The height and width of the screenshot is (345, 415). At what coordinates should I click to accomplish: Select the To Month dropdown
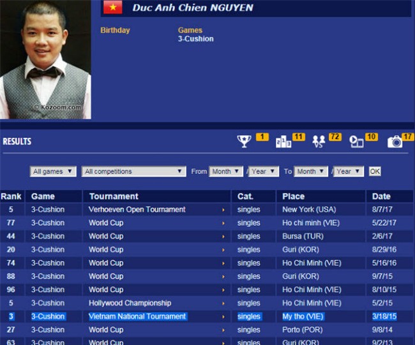(x=311, y=172)
